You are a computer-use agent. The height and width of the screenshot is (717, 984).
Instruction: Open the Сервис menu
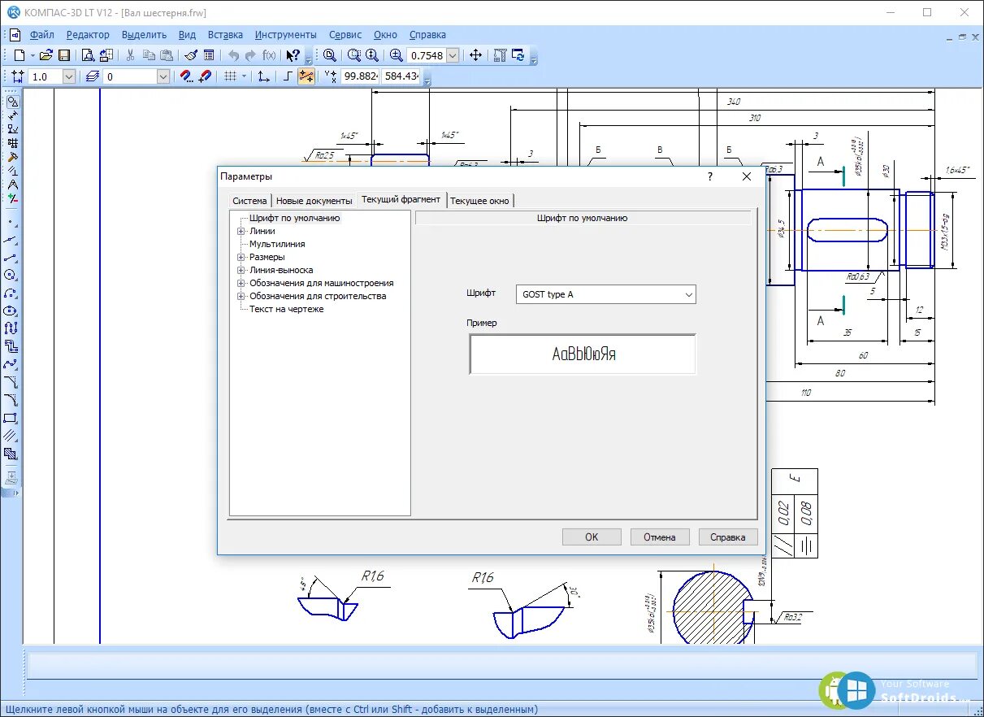(x=345, y=35)
